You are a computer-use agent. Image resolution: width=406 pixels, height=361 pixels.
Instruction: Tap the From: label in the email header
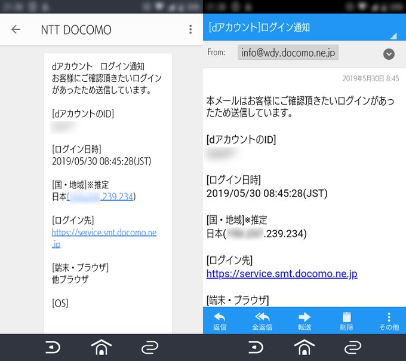pos(216,53)
